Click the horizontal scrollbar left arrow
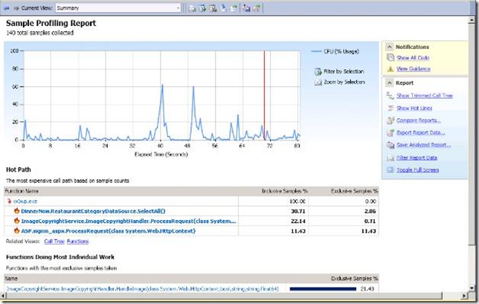This screenshot has height=304, width=479. point(3,295)
